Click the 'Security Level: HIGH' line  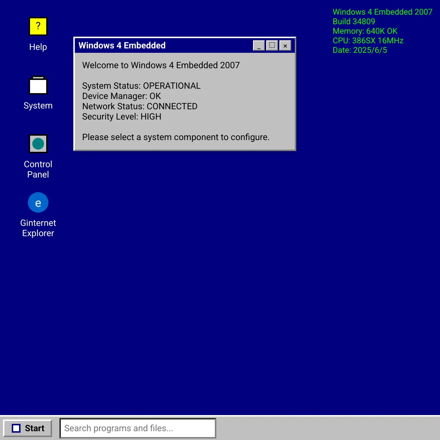tap(122, 117)
